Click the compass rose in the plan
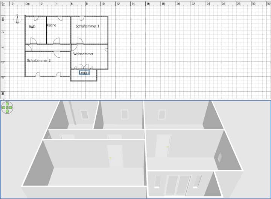Image resolution: width=271 pixels, height=199 pixels. 17,19
